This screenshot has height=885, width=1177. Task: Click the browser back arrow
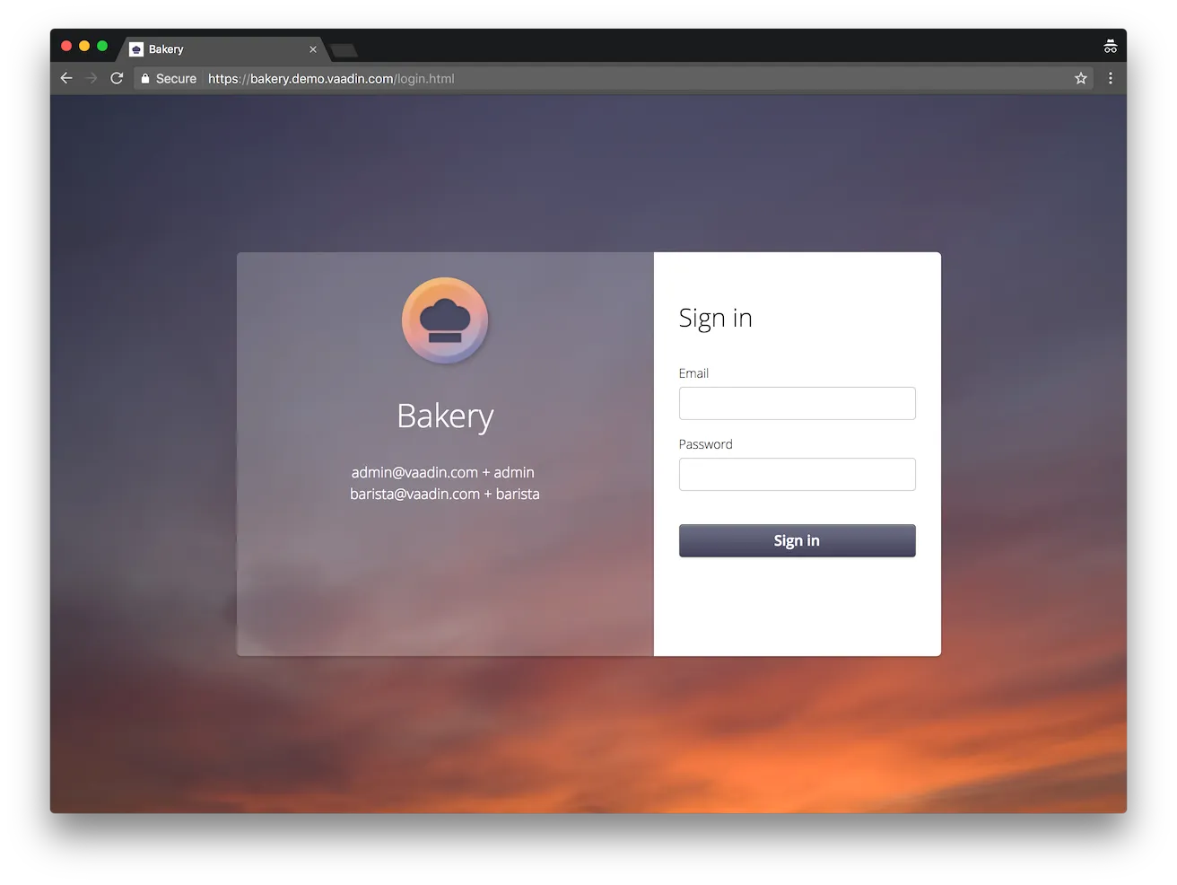(x=66, y=78)
